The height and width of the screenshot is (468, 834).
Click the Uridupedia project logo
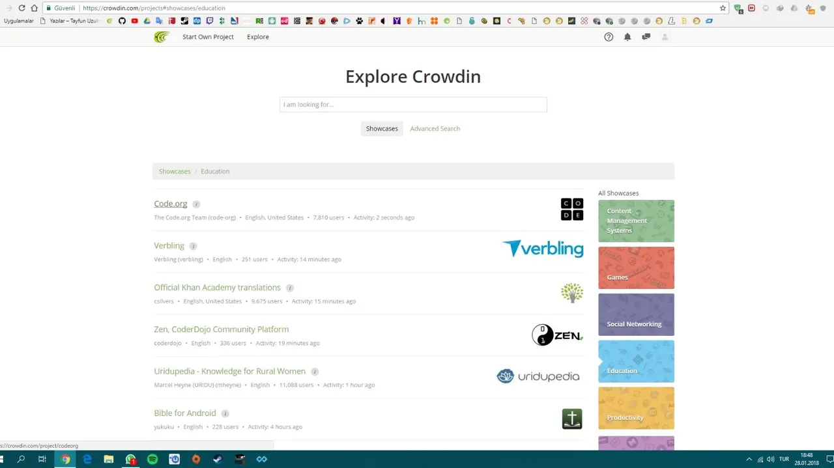click(538, 376)
